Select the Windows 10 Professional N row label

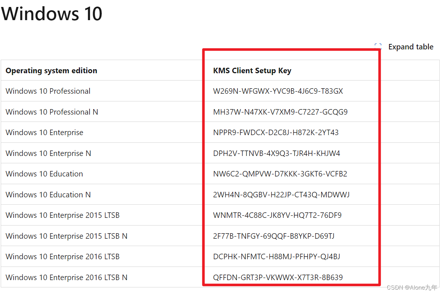[x=52, y=112]
